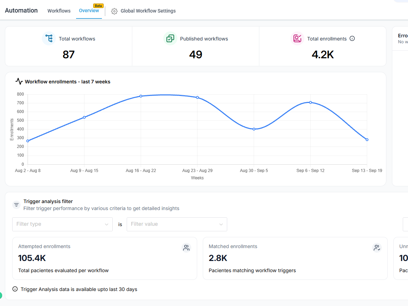408x306 pixels.
Task: Click the 'Aug 16 - Aug 22' axis label
Action: [x=141, y=171]
